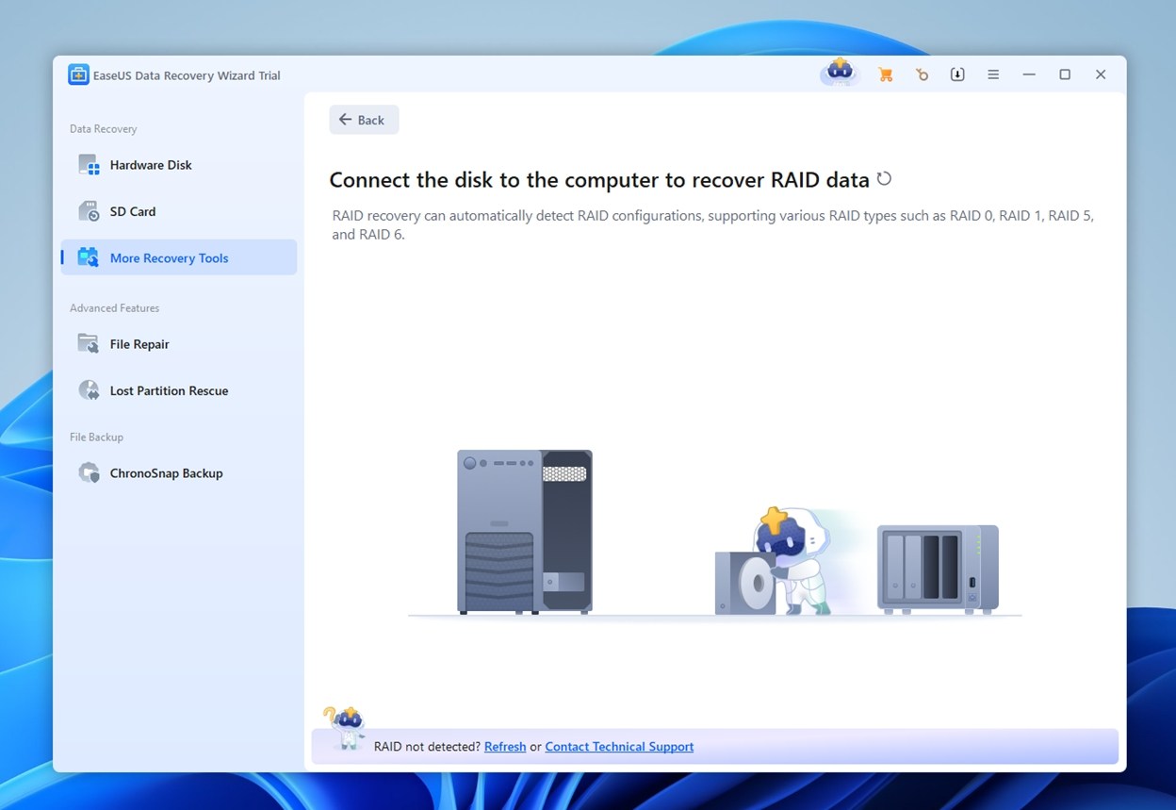Click the File Repair icon

click(89, 344)
